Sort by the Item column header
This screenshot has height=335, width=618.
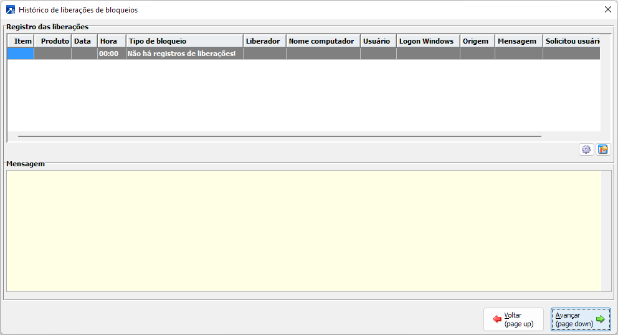tap(21, 41)
